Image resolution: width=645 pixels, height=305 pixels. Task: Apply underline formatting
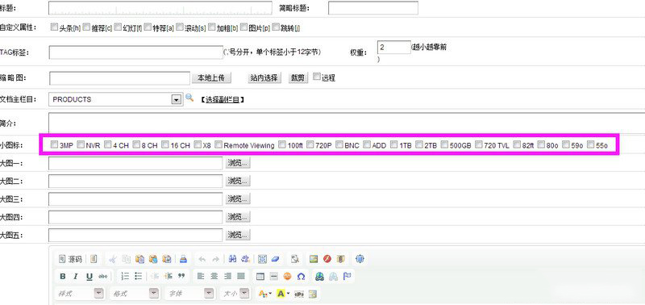[x=89, y=276]
